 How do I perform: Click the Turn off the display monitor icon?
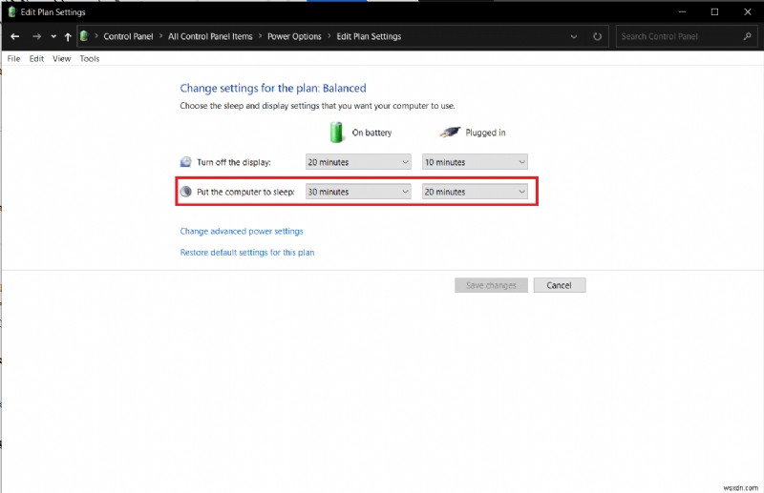(185, 162)
